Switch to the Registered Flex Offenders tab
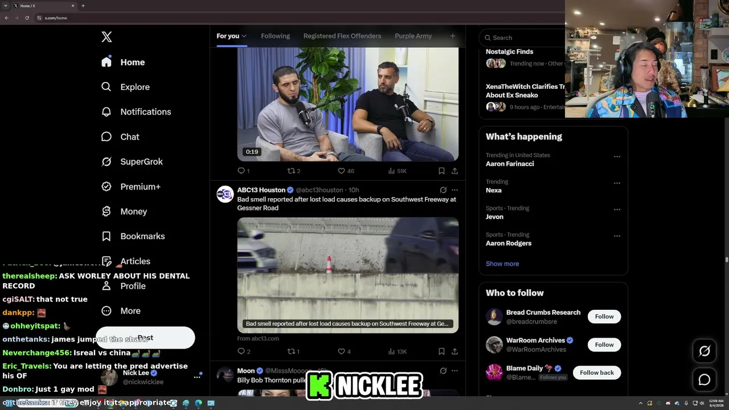This screenshot has width=729, height=410. [342, 36]
